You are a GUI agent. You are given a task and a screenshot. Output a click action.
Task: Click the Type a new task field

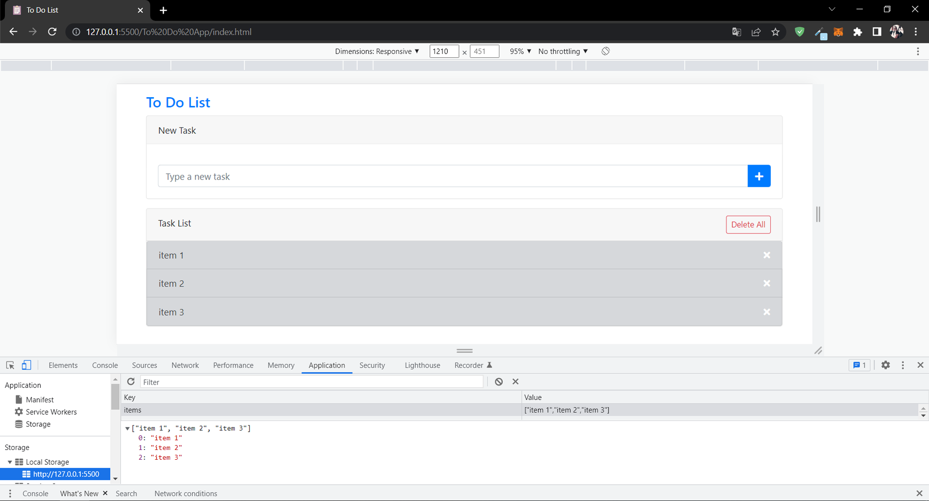pos(452,176)
